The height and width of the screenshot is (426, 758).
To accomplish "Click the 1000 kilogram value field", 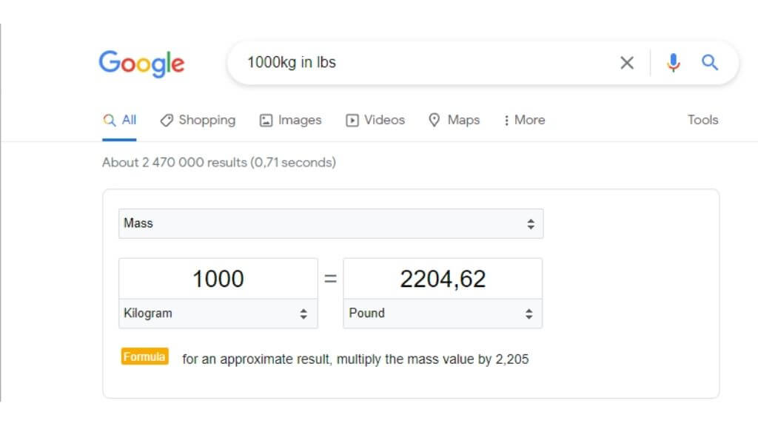I will point(218,279).
